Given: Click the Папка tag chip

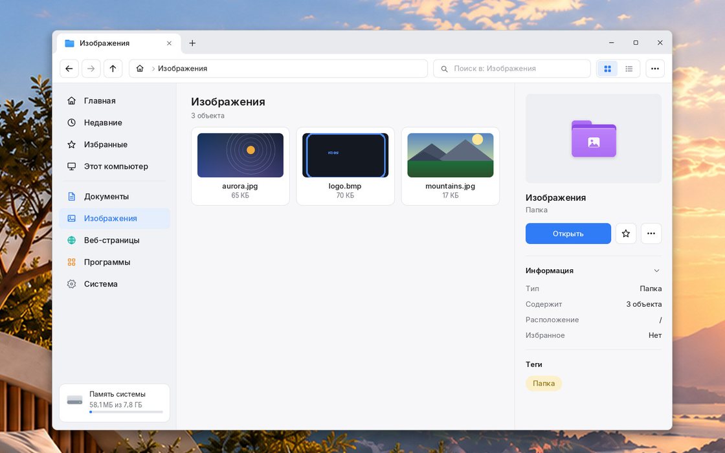Looking at the screenshot, I should click(544, 383).
